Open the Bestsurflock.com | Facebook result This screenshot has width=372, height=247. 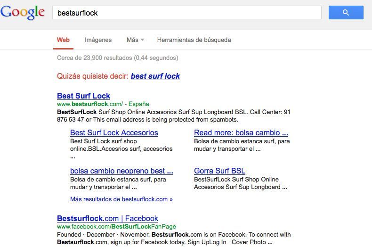[107, 218]
